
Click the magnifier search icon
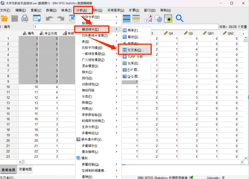[x=179, y=18]
